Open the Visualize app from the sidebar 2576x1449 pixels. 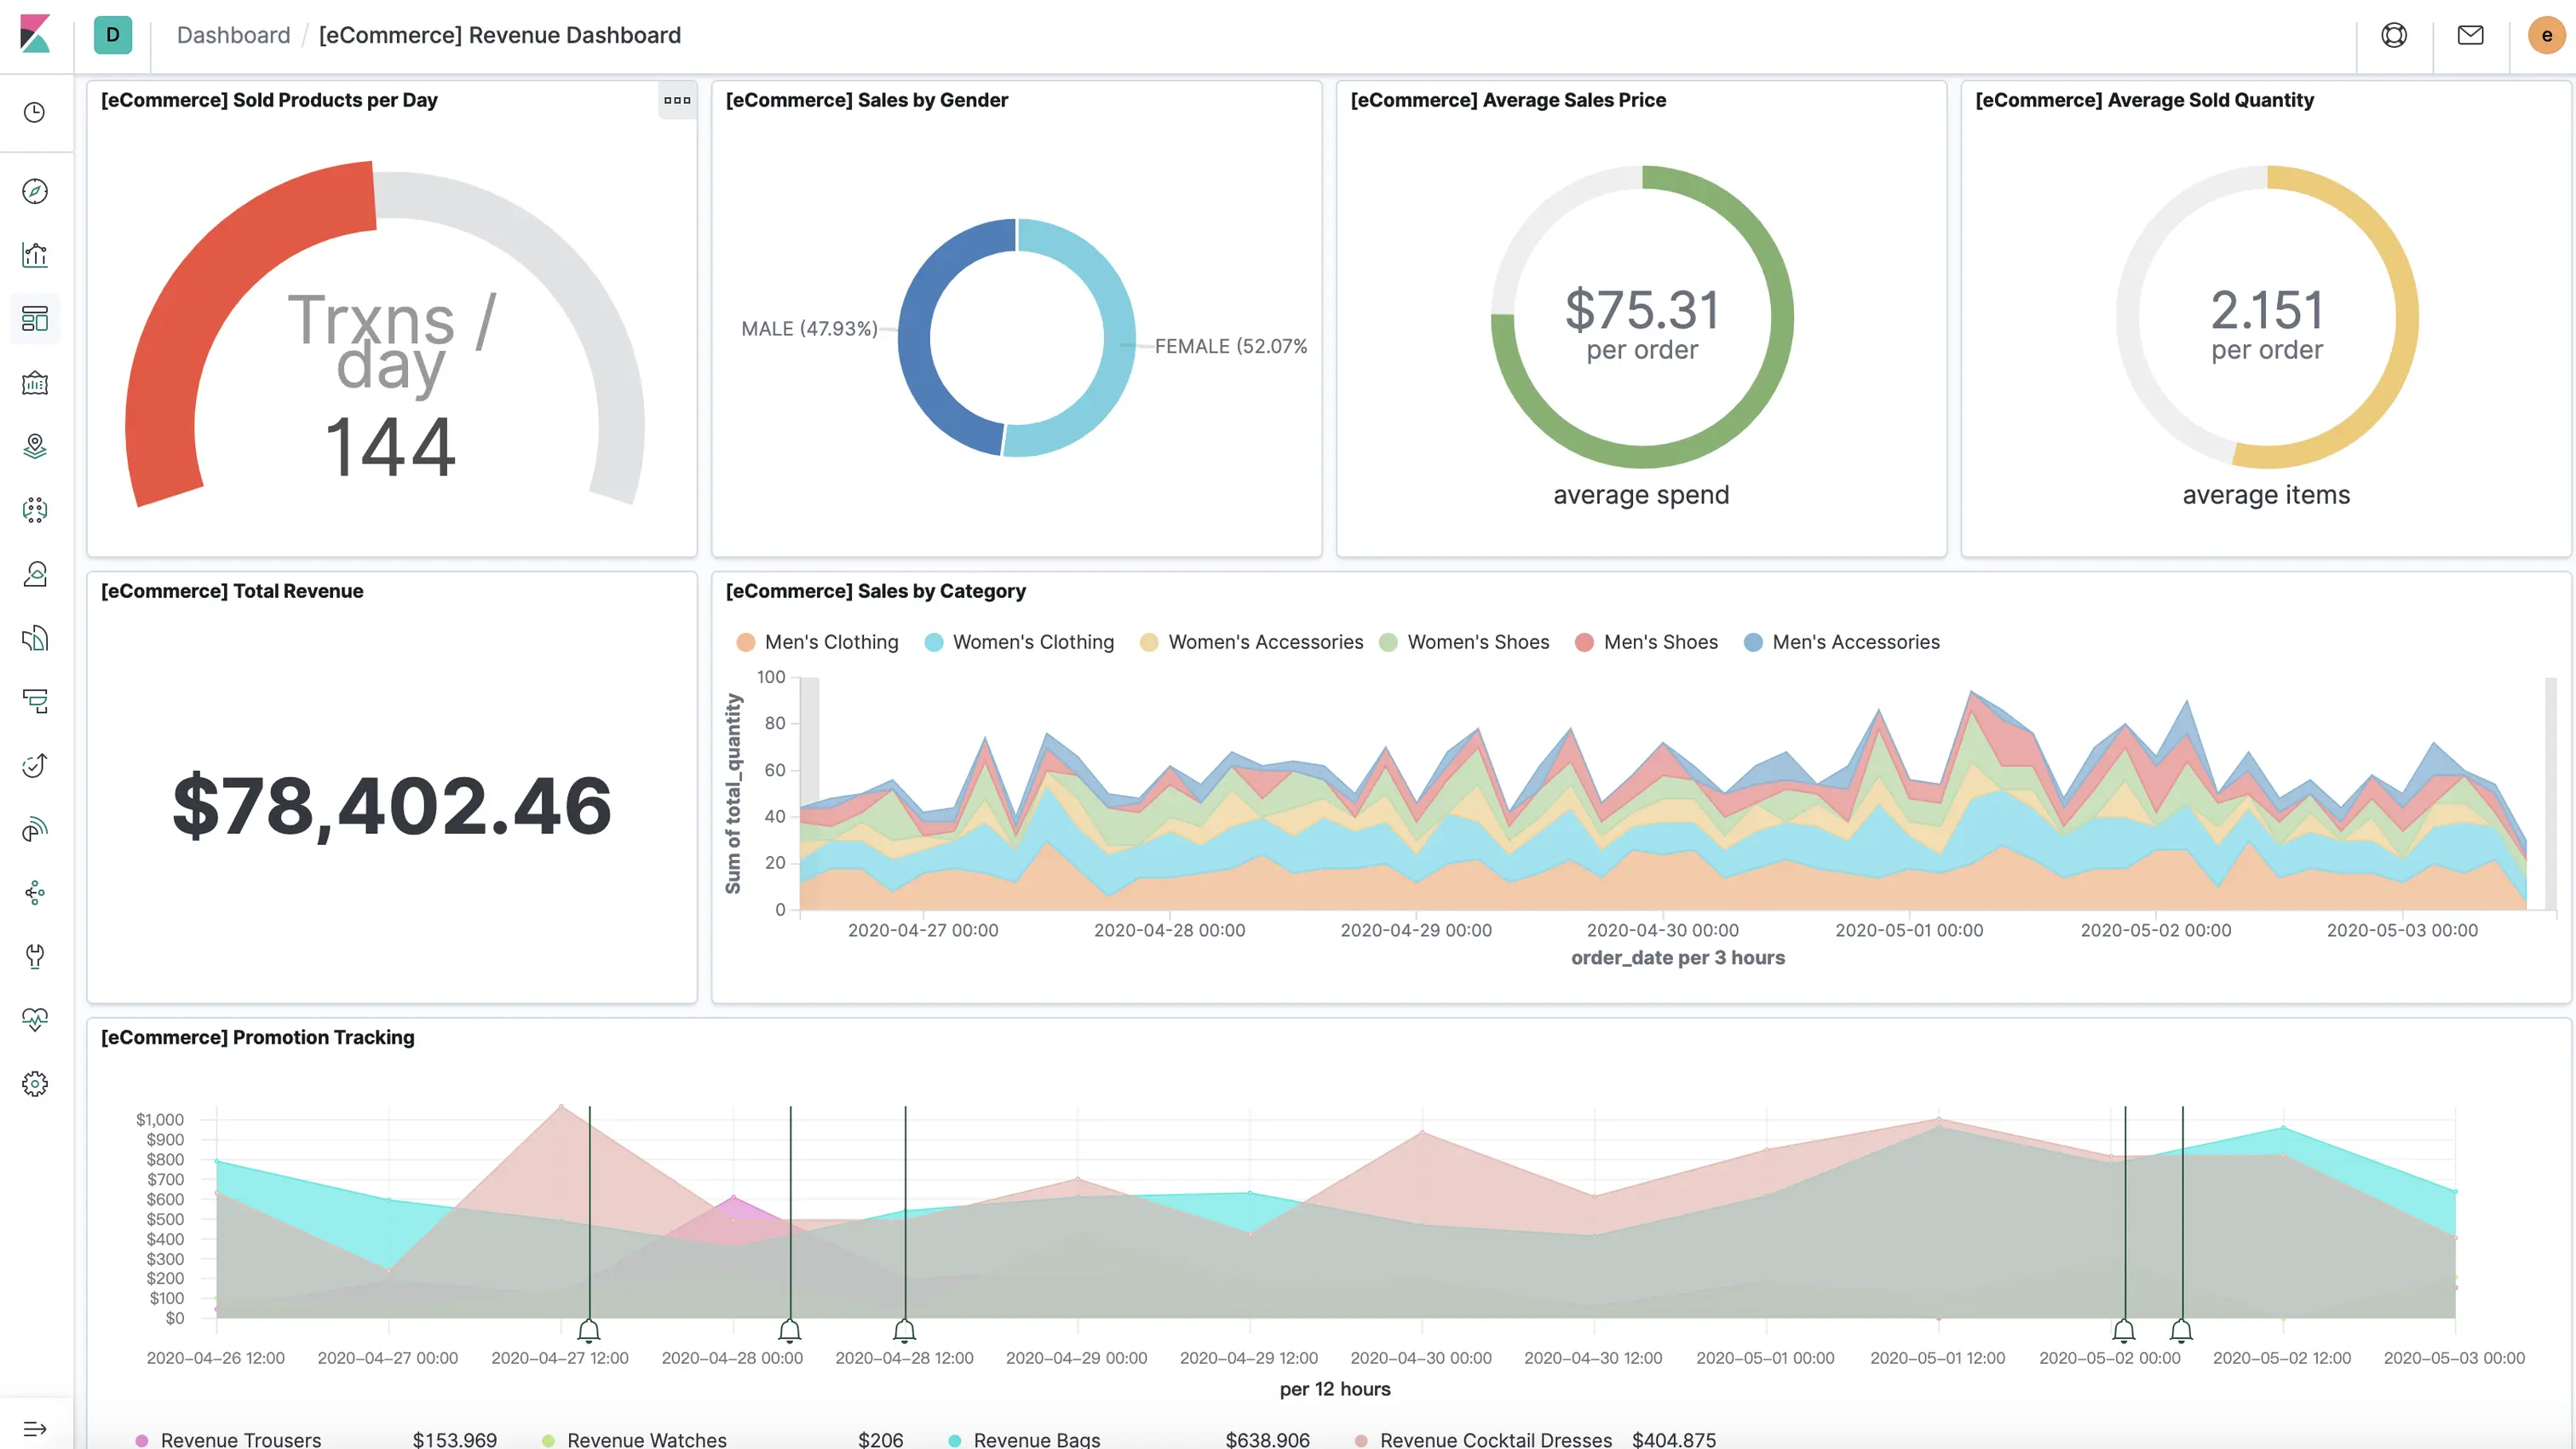(35, 254)
